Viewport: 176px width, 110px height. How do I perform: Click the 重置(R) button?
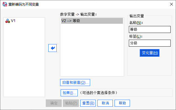[88, 103]
